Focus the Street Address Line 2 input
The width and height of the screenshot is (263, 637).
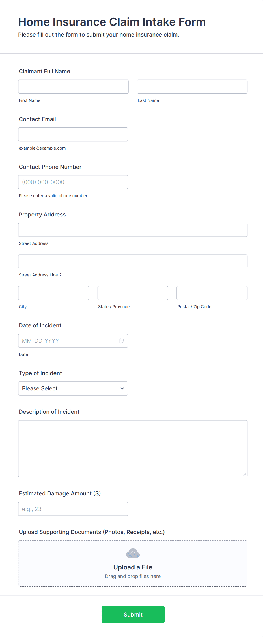pyautogui.click(x=132, y=261)
